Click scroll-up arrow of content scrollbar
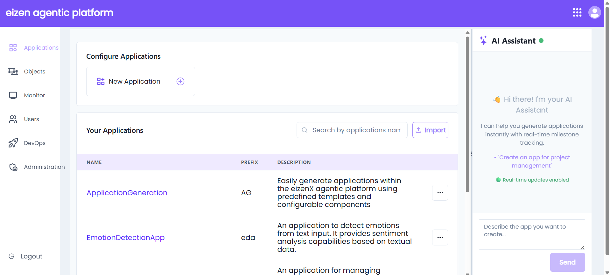The image size is (610, 275). click(x=467, y=33)
